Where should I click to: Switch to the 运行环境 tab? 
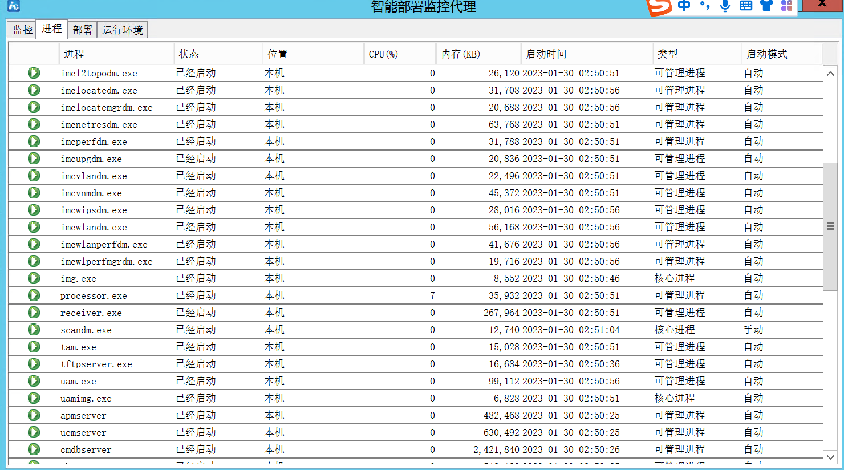(123, 30)
